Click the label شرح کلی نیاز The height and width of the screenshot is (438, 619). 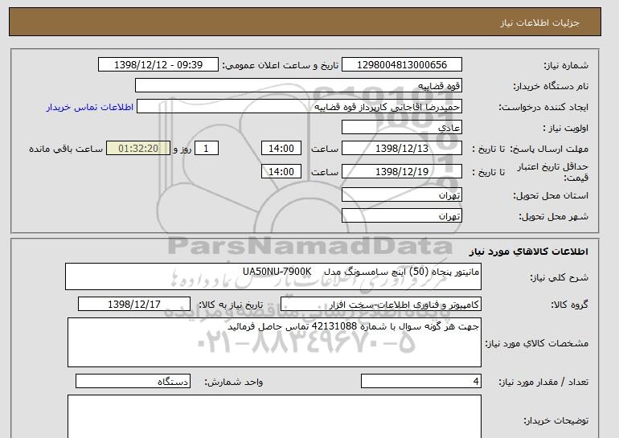click(x=559, y=278)
